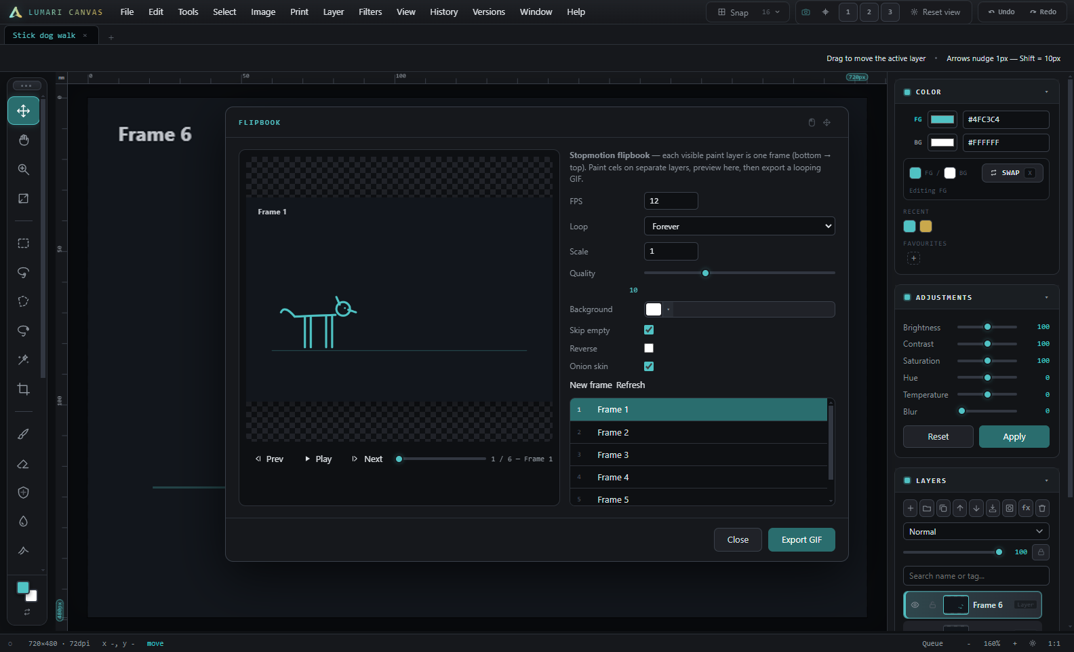Duplicate the layer in Layers panel
The width and height of the screenshot is (1074, 652).
[943, 507]
